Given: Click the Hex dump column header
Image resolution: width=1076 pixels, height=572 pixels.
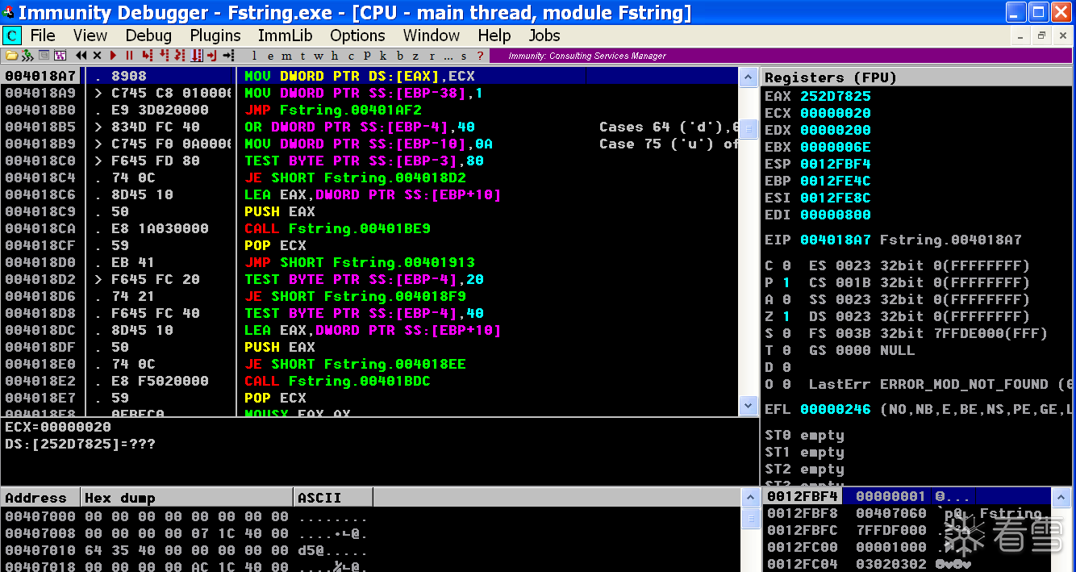Looking at the screenshot, I should (186, 498).
